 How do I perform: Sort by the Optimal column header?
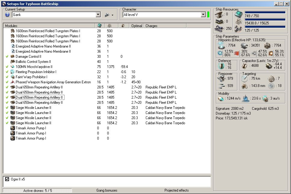pos(137,26)
